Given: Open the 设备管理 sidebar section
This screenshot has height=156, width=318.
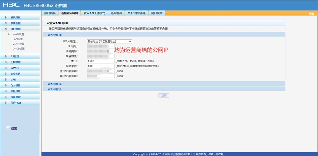Looking at the screenshot, I should [20, 97].
